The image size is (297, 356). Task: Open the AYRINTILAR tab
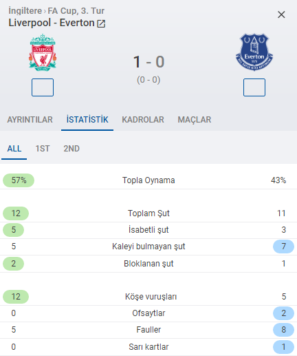pyautogui.click(x=30, y=120)
